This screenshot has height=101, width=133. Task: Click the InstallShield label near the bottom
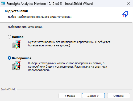[x=9, y=89]
